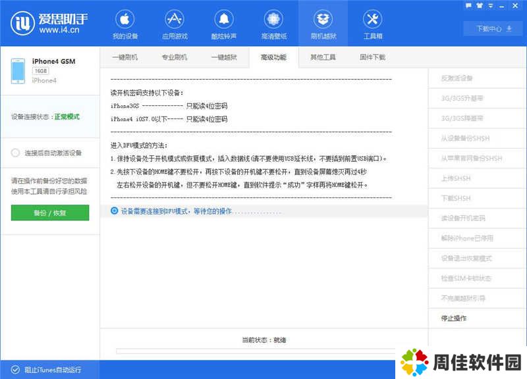Switch to the 其他工具 tab
The width and height of the screenshot is (527, 379).
coord(323,57)
